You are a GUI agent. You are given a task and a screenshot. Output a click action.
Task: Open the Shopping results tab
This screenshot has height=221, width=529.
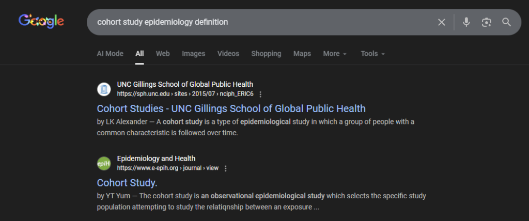pos(266,54)
